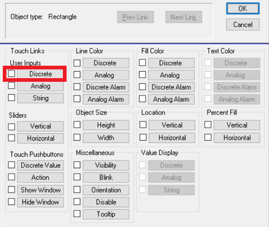Open the Location Horizontal button

point(172,138)
